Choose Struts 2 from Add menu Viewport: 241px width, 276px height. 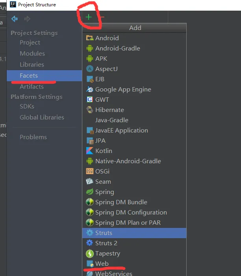coord(106,243)
